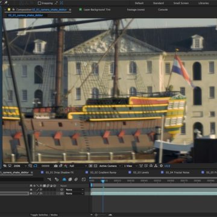This screenshot has width=217, height=217.
Task: Open the second layer's Parent None dropdown
Action: click(75, 193)
